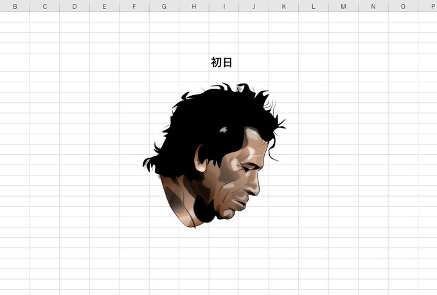Select column N header
This screenshot has height=295, width=437.
click(x=373, y=6)
